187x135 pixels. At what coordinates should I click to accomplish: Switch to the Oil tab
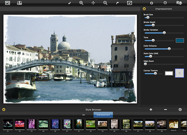[x=84, y=115]
